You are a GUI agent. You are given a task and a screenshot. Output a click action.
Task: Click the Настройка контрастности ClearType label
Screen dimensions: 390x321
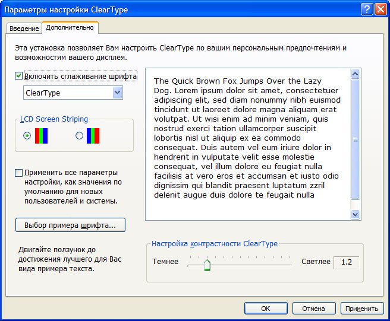pos(215,244)
